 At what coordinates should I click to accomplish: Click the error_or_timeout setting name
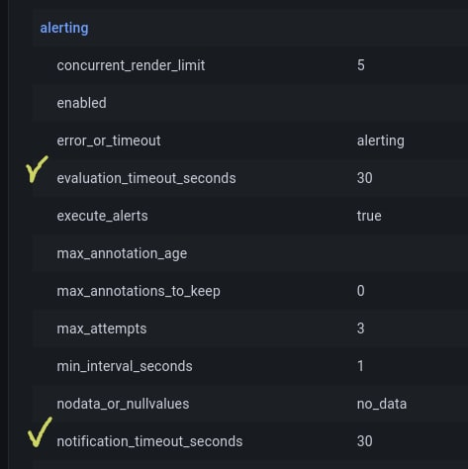(x=109, y=141)
